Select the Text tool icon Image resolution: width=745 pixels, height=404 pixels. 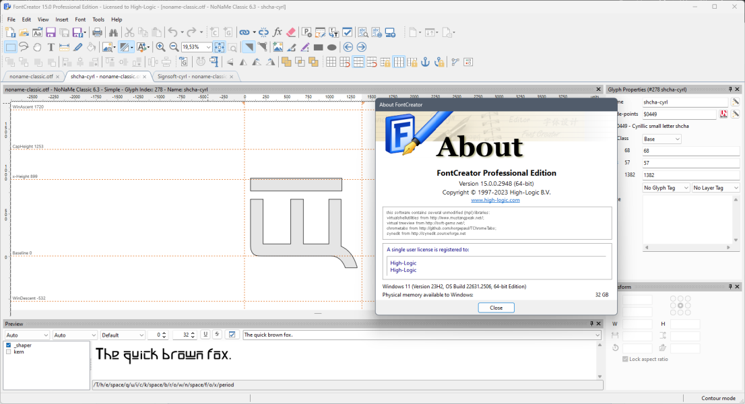(51, 47)
